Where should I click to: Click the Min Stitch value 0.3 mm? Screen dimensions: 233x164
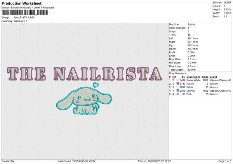(192, 63)
